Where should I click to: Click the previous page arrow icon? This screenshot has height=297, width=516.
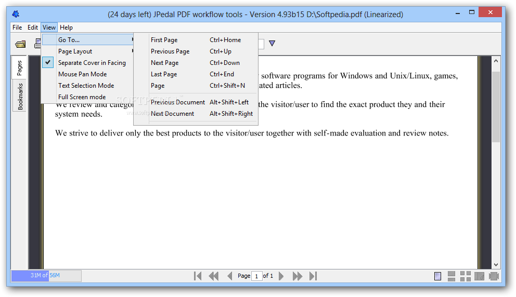[230, 276]
